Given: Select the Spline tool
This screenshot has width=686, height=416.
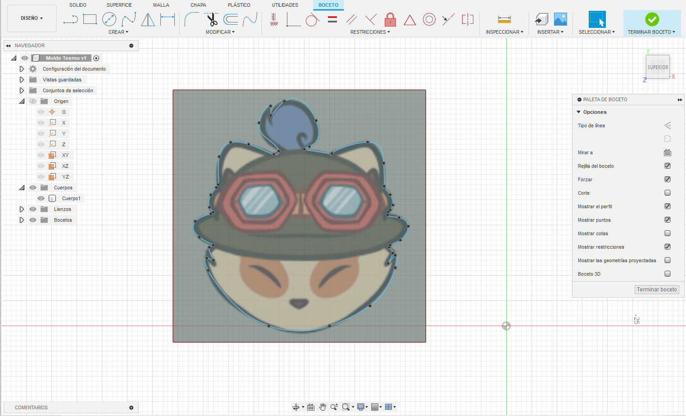Looking at the screenshot, I should click(x=129, y=19).
